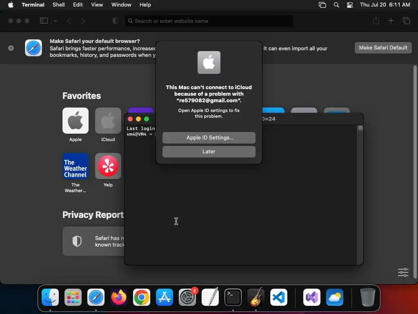Screen dimensions: 418x314
Task: Open Safari from the Dock
Action: [x=96, y=297]
